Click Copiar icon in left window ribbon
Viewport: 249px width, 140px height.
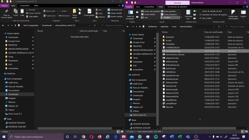click(16, 12)
